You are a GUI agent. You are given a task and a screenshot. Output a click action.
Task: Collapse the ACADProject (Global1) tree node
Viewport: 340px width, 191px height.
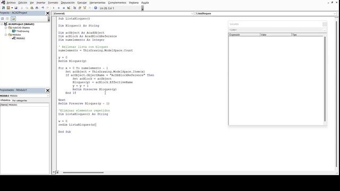tap(2, 24)
